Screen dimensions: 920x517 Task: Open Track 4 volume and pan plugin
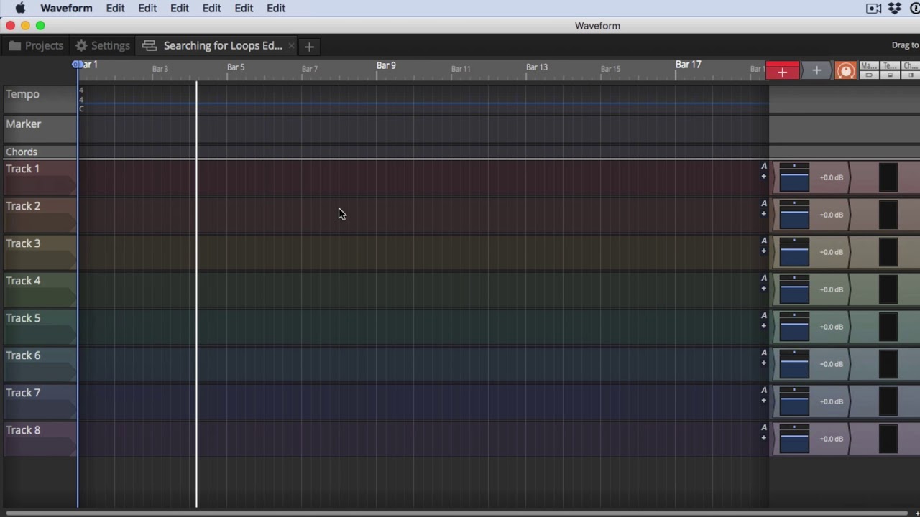point(794,289)
